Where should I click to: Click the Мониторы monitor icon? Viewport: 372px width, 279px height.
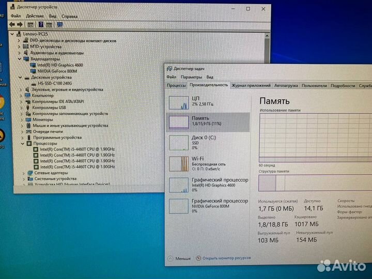tap(28, 119)
